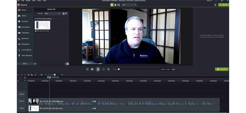Viewport: 246px width, 113px height.
Task: Open the Media tab in sidebar
Action: pos(25,10)
